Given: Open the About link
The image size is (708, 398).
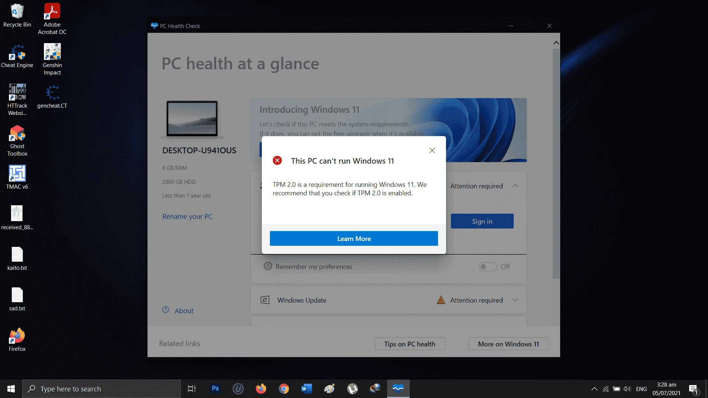Looking at the screenshot, I should (x=184, y=311).
